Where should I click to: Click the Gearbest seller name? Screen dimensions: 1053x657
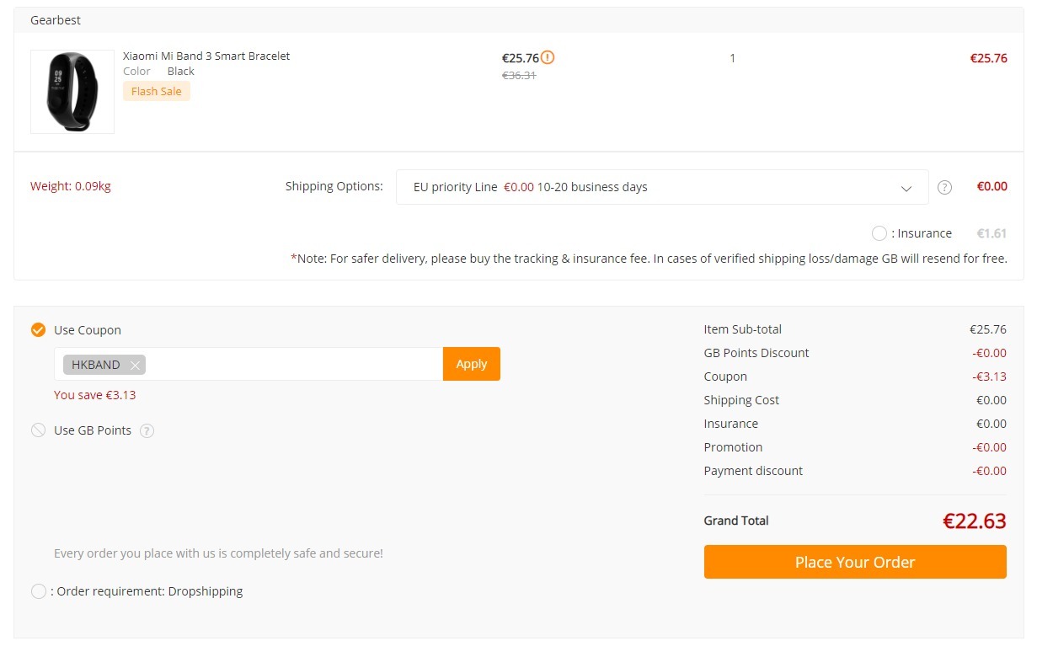click(x=56, y=19)
